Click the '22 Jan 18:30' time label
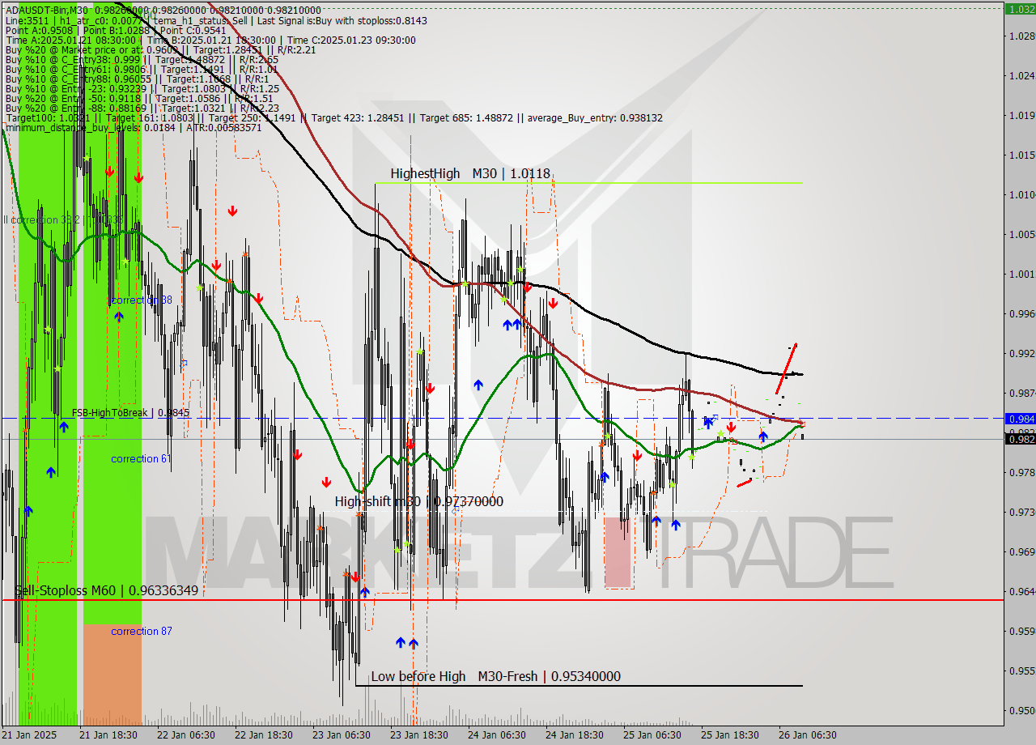This screenshot has height=745, width=1036. (x=264, y=735)
